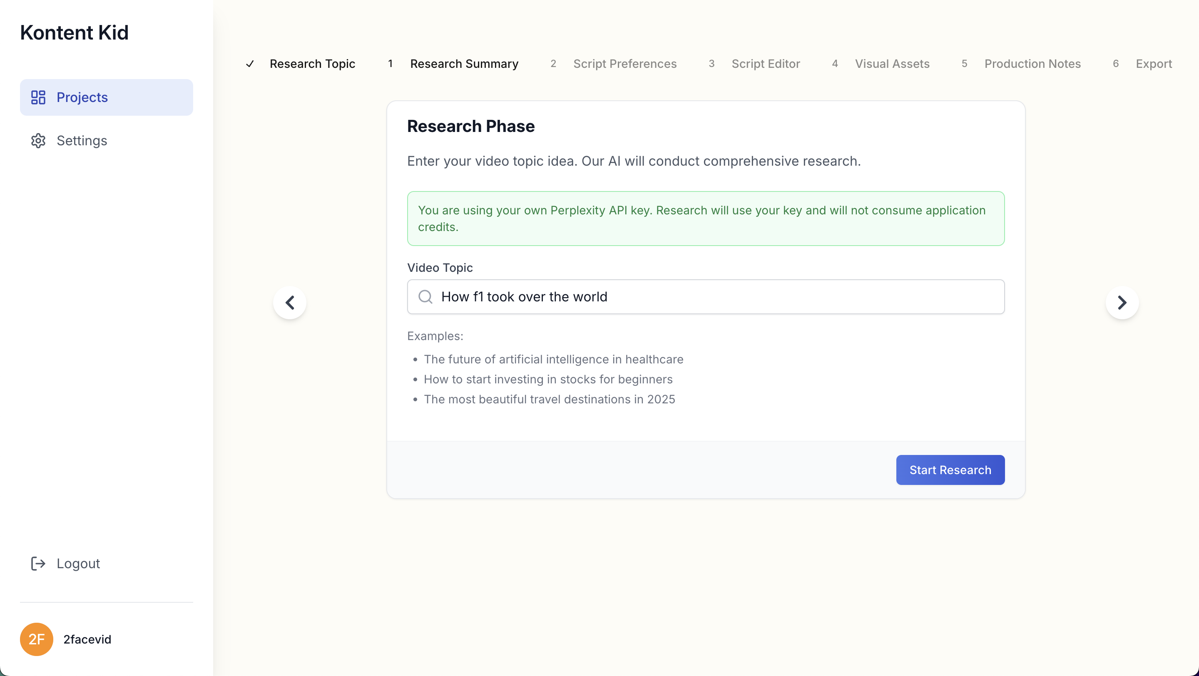Image resolution: width=1199 pixels, height=676 pixels.
Task: Open Settings from the sidebar
Action: click(x=82, y=141)
